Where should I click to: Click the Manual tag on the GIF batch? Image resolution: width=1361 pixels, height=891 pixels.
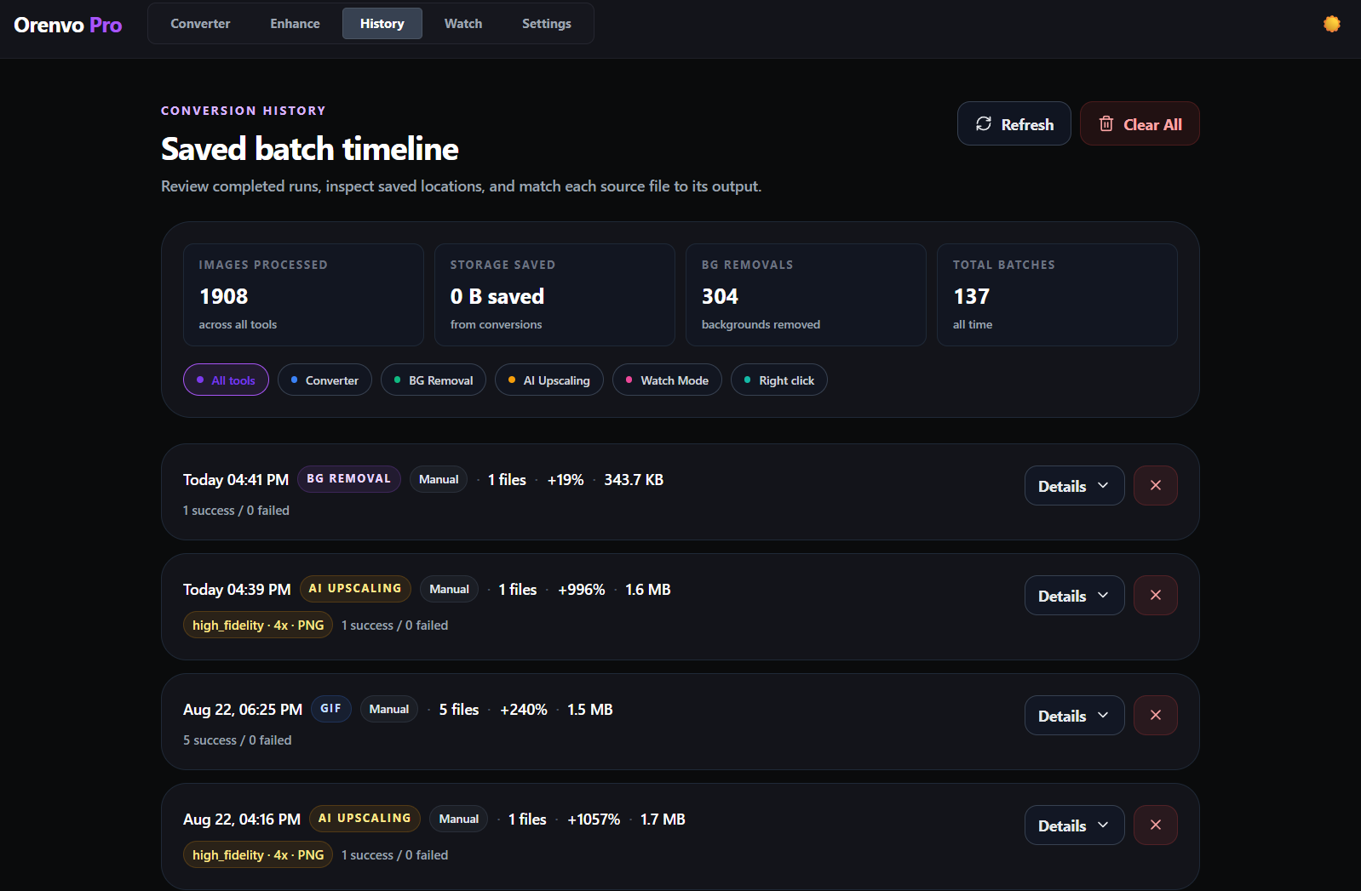[389, 709]
